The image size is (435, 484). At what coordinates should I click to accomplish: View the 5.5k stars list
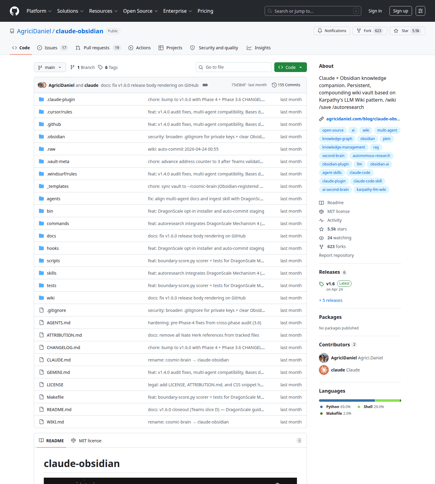pyautogui.click(x=333, y=229)
